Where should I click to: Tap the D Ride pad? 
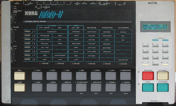[81, 76]
